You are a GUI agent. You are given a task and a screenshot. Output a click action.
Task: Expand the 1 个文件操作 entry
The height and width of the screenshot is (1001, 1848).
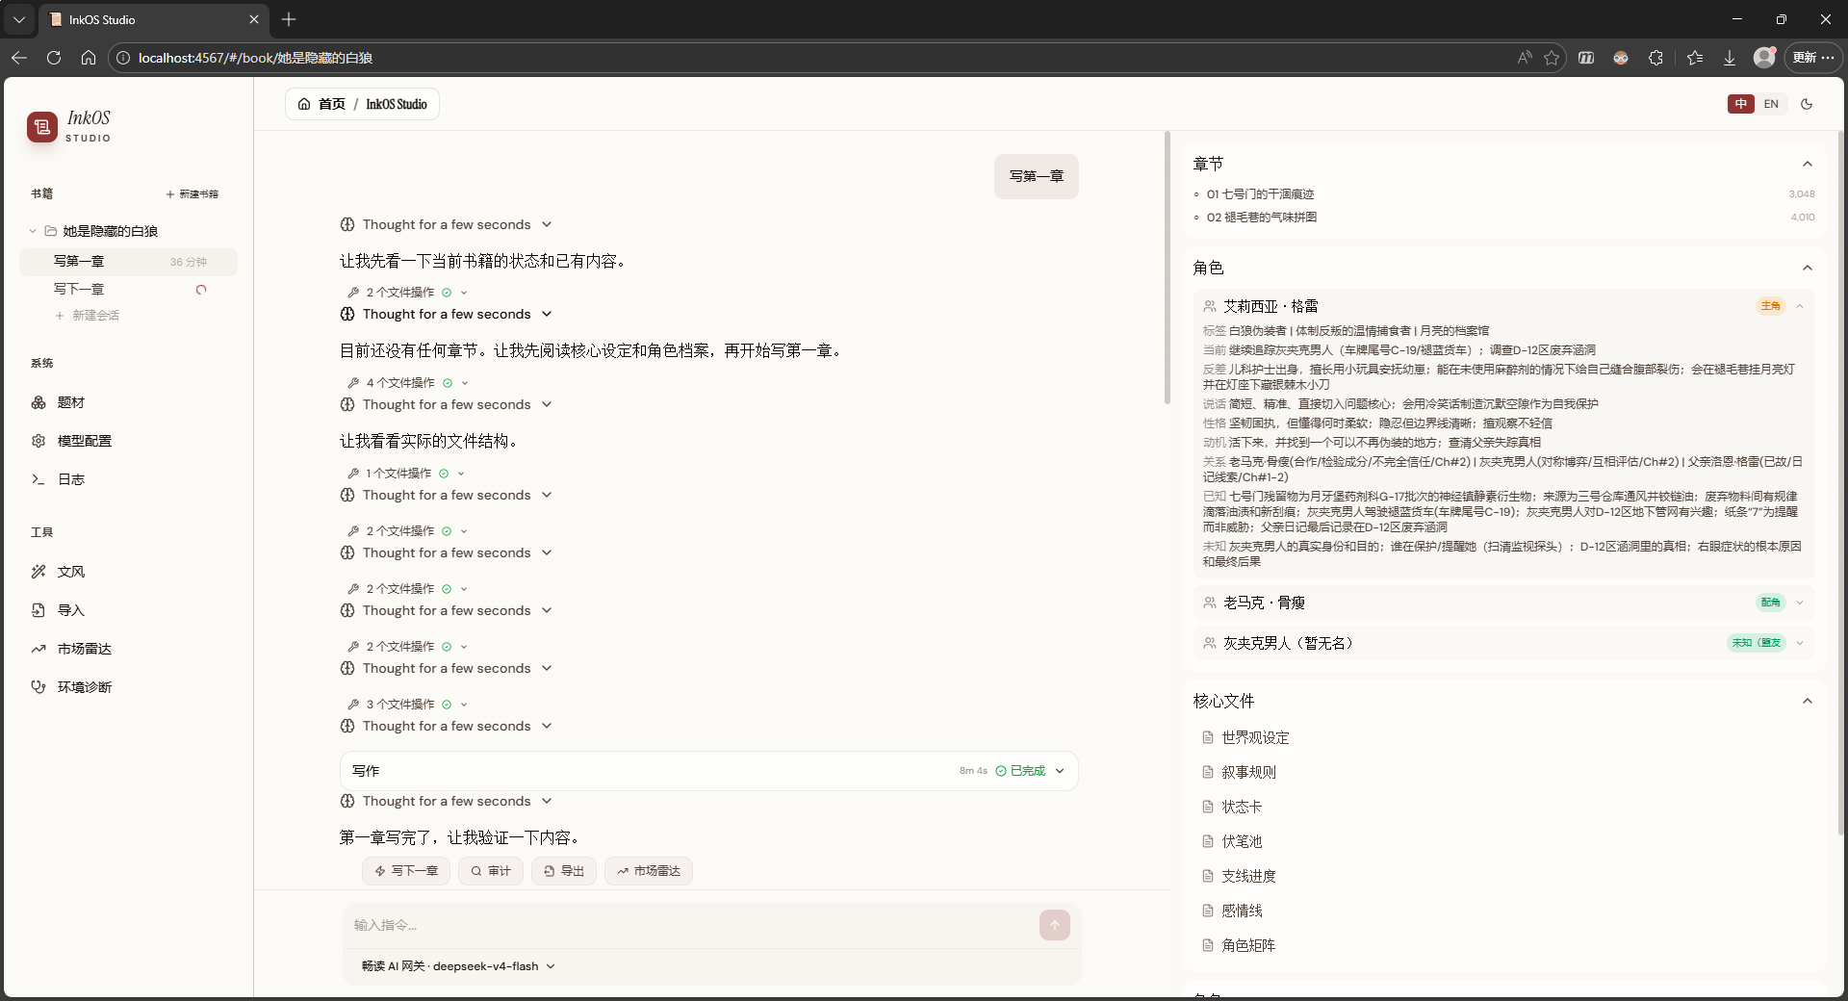[x=405, y=474]
